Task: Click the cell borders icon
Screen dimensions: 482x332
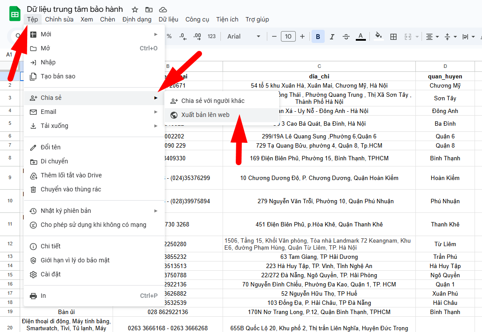Action: [393, 36]
